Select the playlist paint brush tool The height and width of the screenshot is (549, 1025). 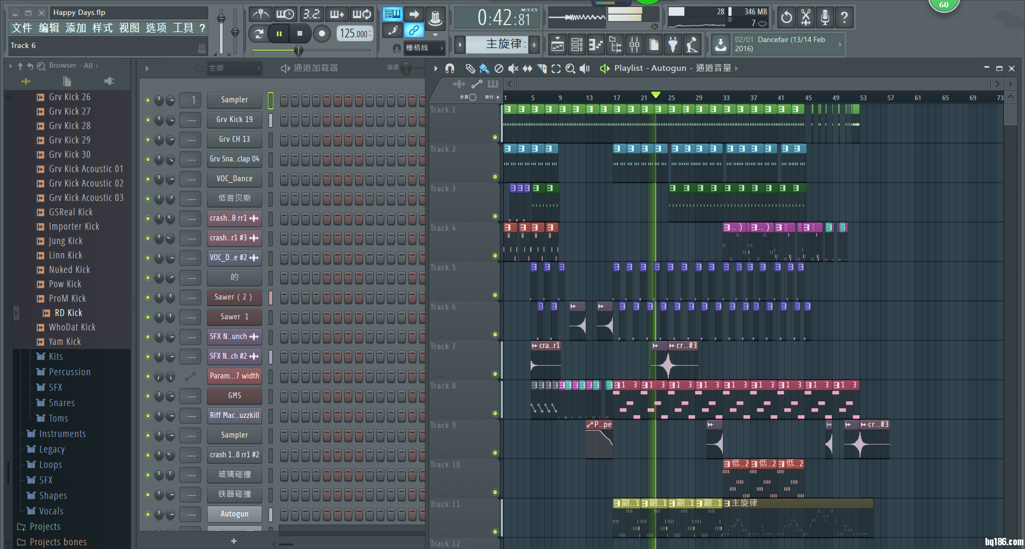pyautogui.click(x=484, y=68)
